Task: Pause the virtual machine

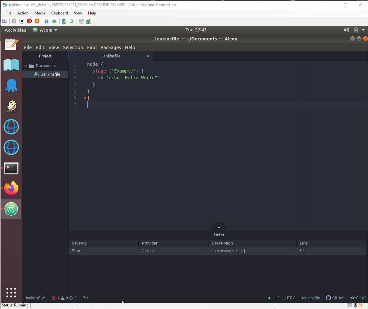Action: click(x=47, y=21)
